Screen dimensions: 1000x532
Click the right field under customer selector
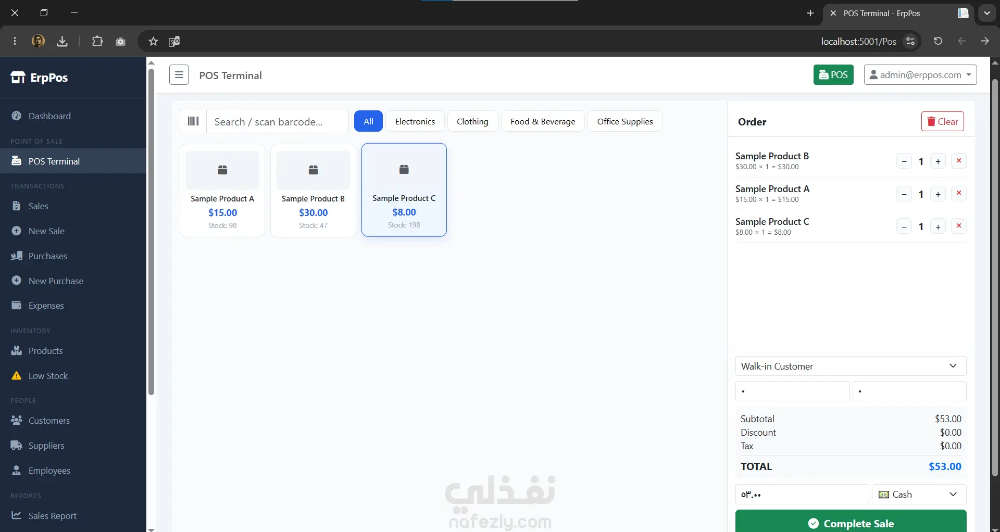point(909,391)
